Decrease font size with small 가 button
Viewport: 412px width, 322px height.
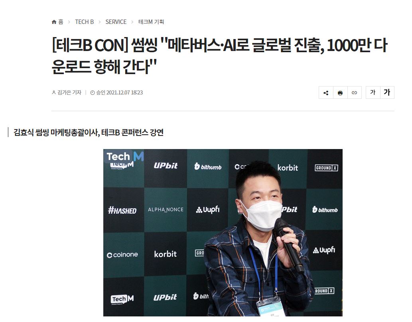pos(373,92)
